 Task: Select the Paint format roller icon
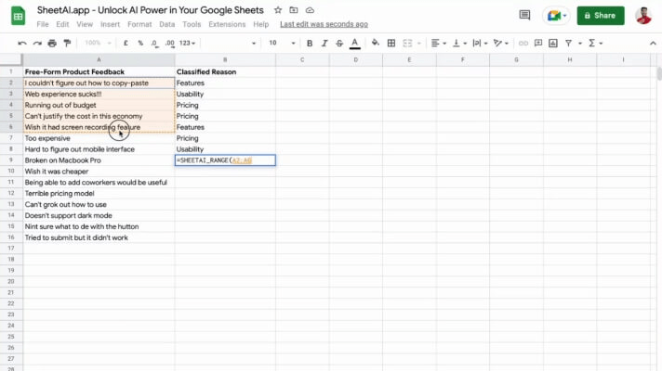pyautogui.click(x=67, y=43)
